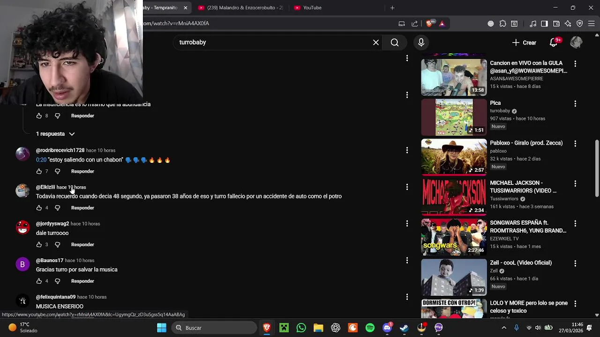Open options menu for @rodribrecevich1728 comment

407,150
